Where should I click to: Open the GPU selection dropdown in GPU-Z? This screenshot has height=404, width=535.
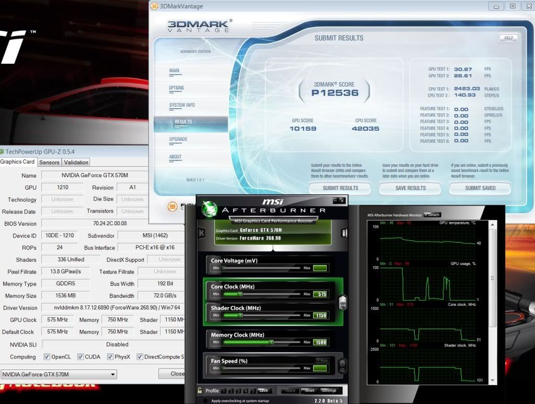point(59,374)
